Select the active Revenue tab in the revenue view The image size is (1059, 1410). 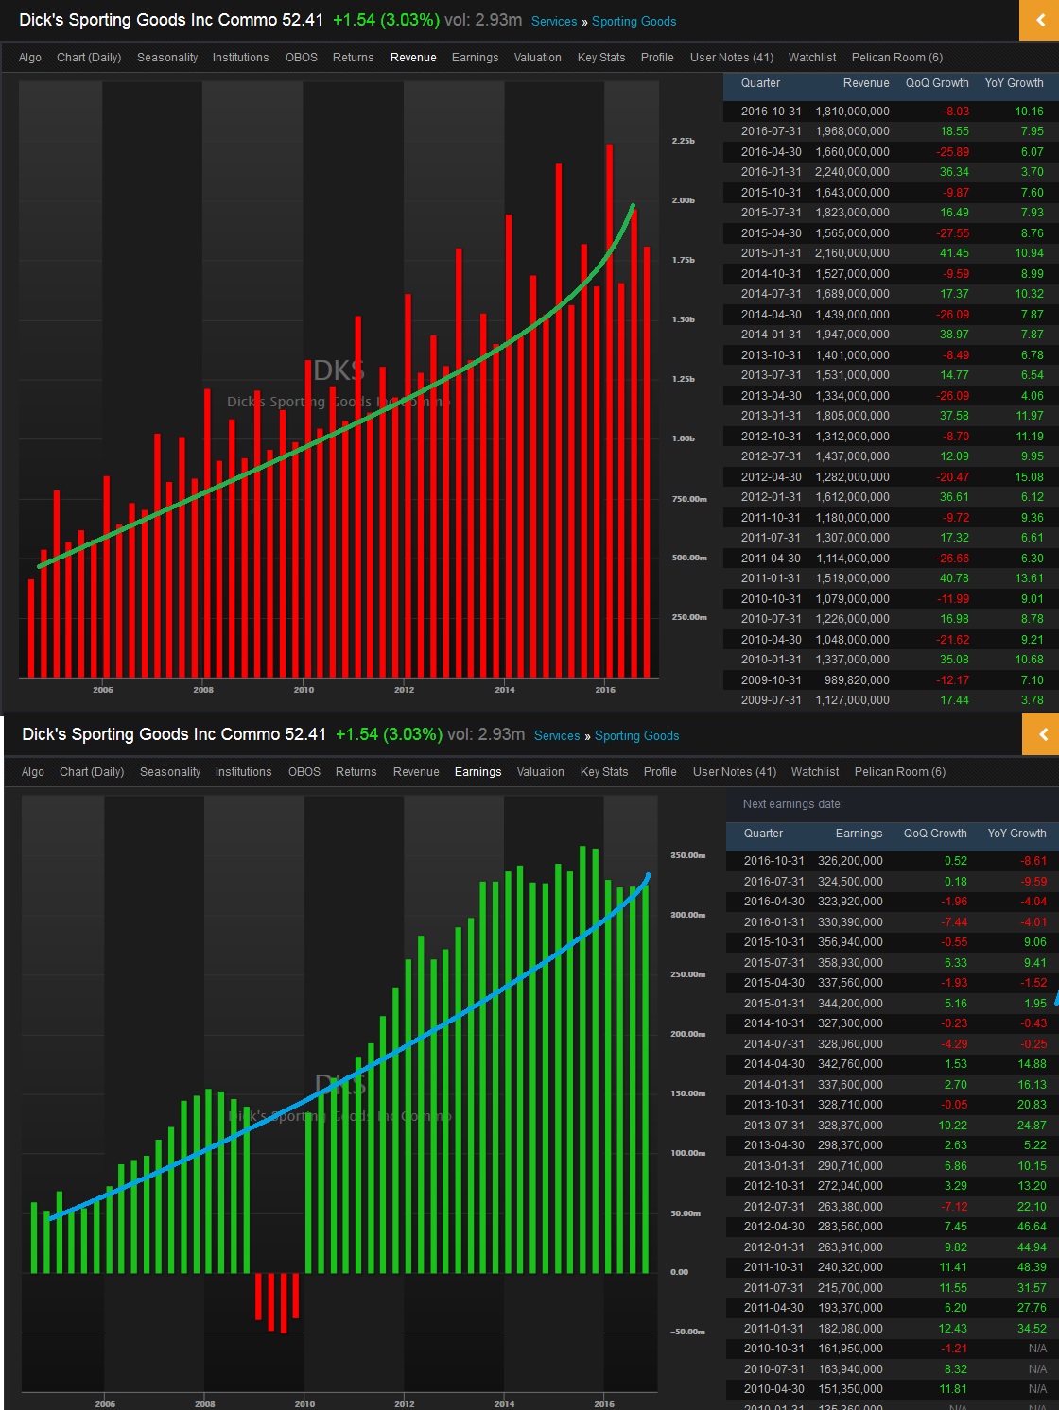coord(413,58)
